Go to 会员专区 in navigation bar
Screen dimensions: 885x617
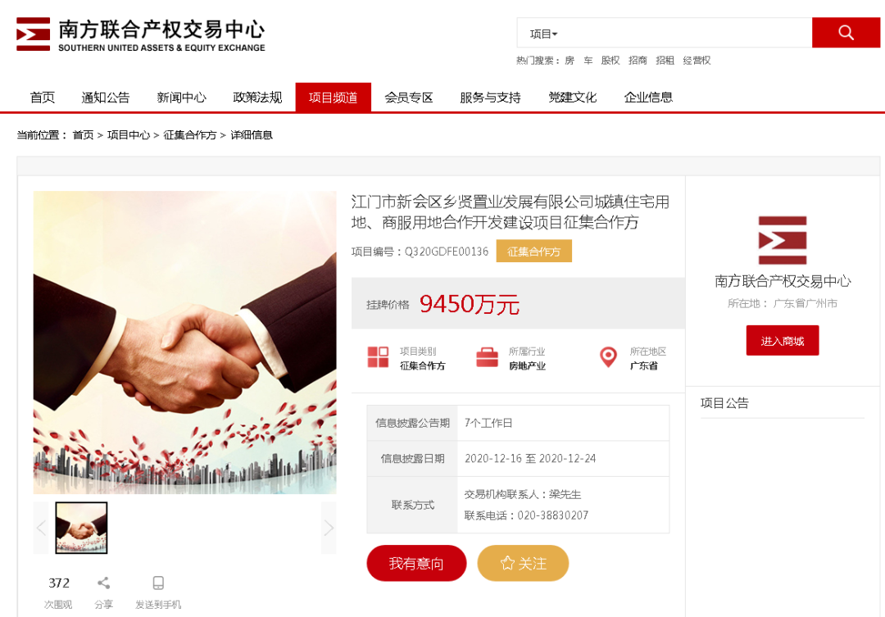point(409,97)
